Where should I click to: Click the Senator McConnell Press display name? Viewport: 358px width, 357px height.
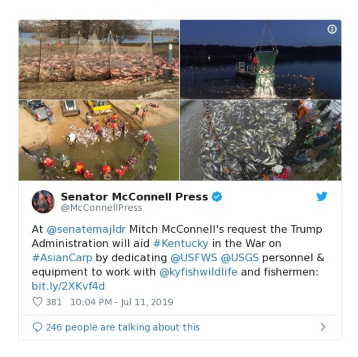click(134, 196)
